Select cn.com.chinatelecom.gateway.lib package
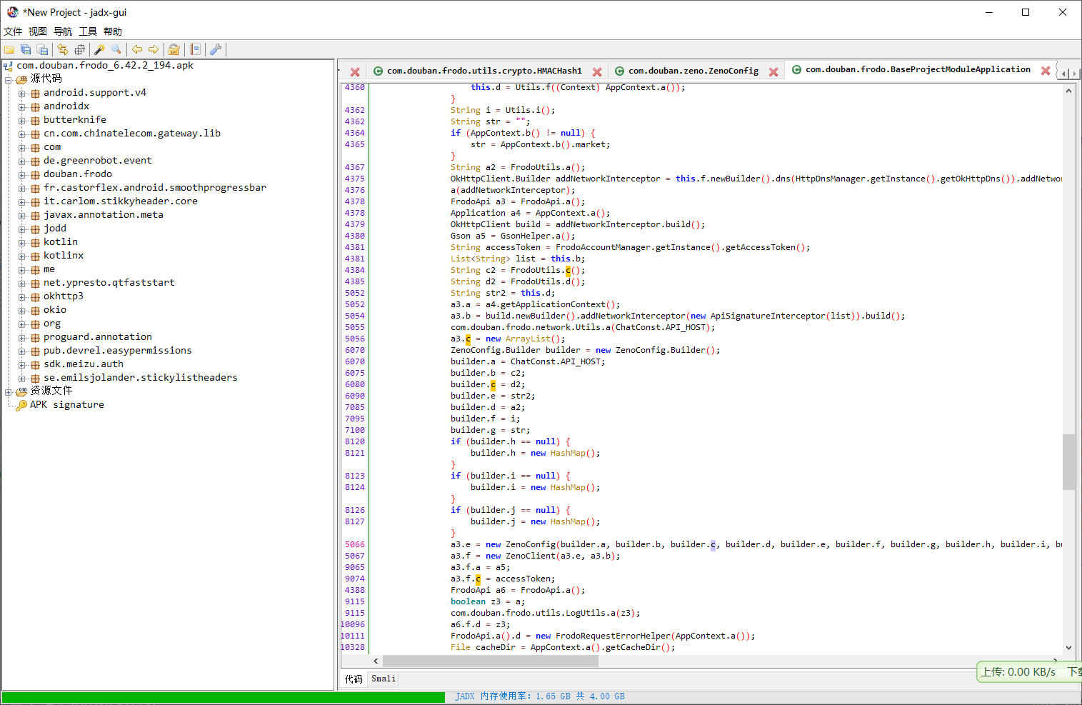1082x705 pixels. (x=132, y=134)
